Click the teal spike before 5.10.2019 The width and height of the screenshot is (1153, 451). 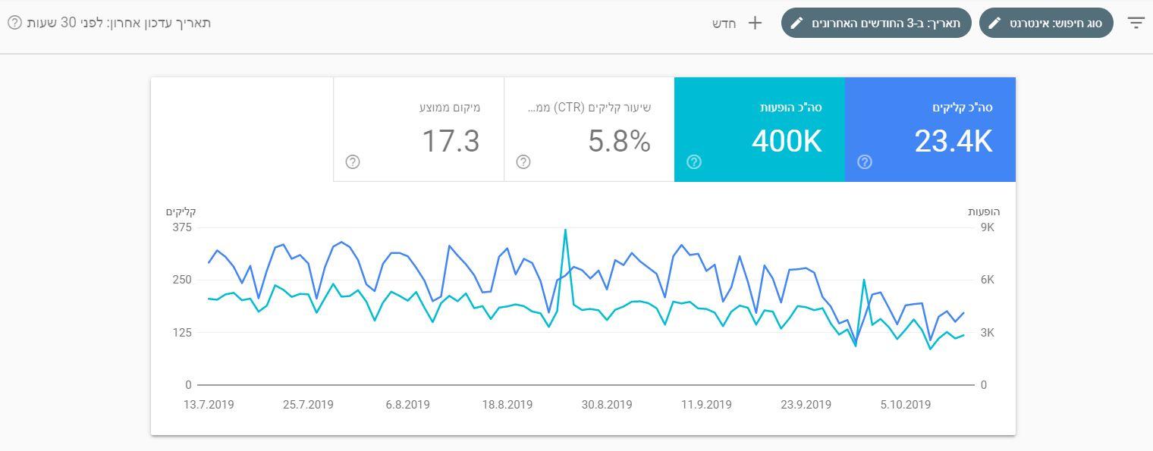click(863, 280)
